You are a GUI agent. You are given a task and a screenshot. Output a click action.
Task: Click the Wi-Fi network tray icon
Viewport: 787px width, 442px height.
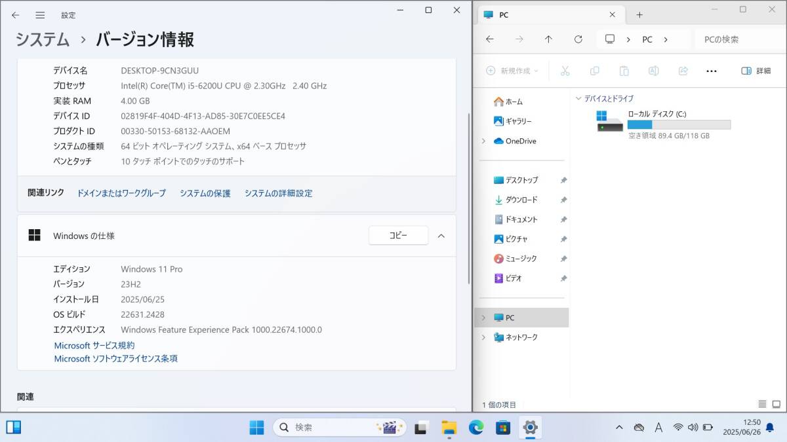tap(678, 428)
